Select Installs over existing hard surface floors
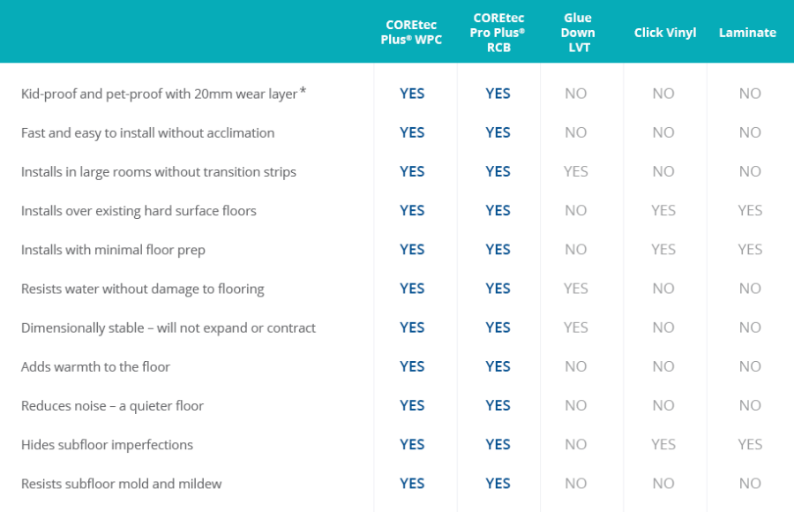This screenshot has width=794, height=512. click(139, 211)
